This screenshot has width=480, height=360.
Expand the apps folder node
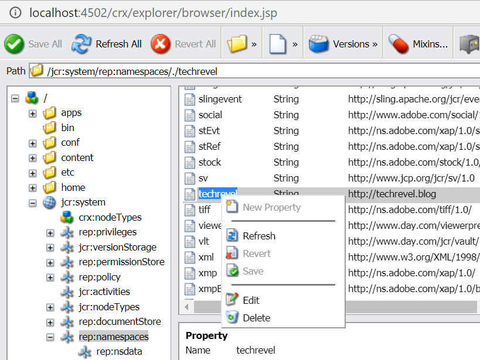33,113
